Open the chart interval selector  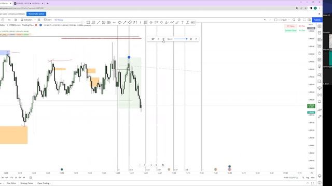click(9, 20)
